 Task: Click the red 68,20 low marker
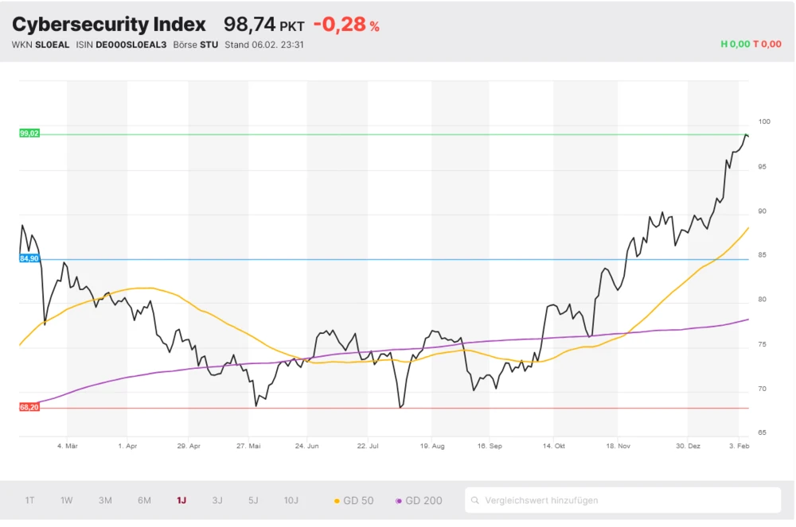coord(29,407)
